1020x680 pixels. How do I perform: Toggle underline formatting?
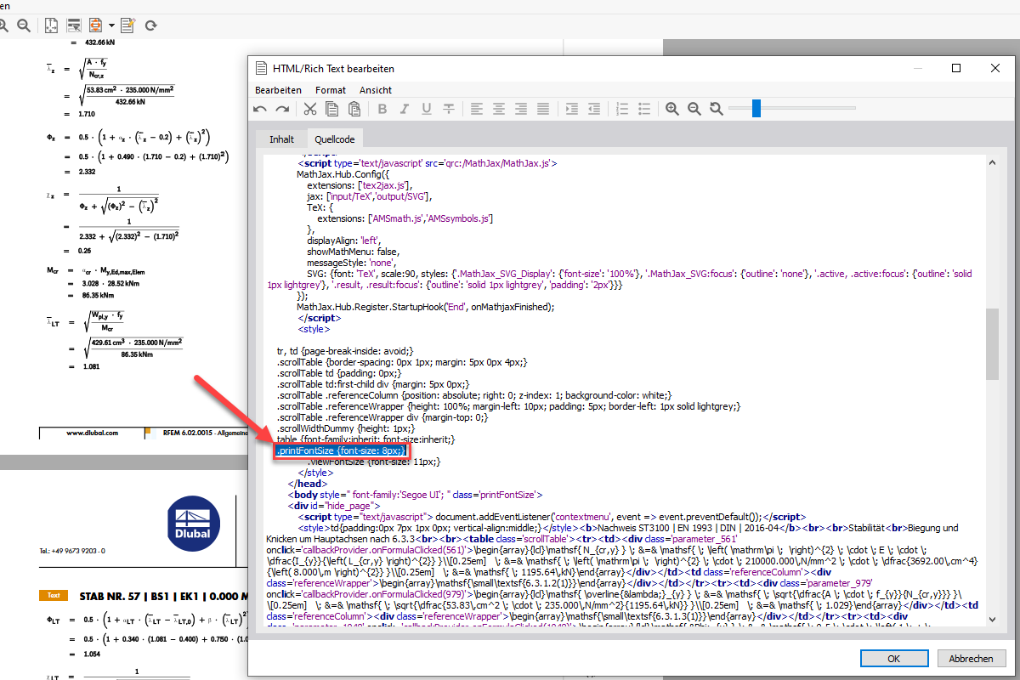(x=427, y=109)
